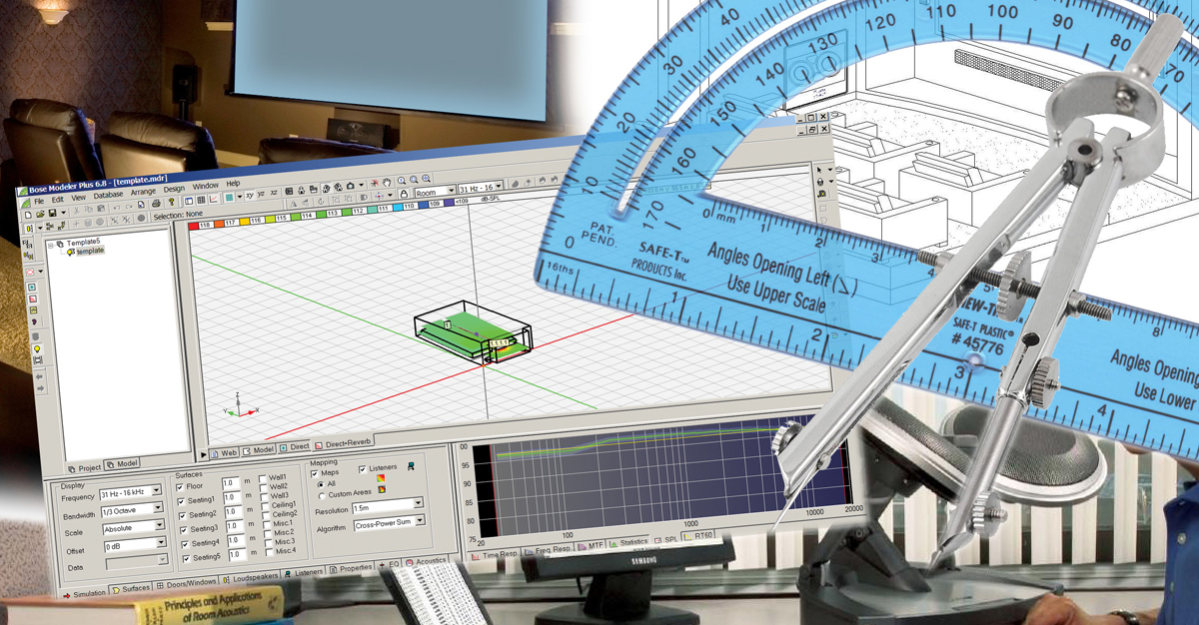Select the Custom Areas radio button

[321, 495]
